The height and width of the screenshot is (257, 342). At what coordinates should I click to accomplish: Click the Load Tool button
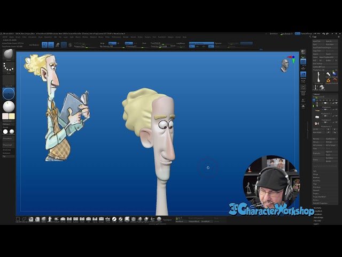317,41
